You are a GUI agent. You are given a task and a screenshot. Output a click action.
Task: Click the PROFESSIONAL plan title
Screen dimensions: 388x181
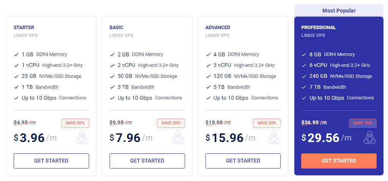coord(319,28)
